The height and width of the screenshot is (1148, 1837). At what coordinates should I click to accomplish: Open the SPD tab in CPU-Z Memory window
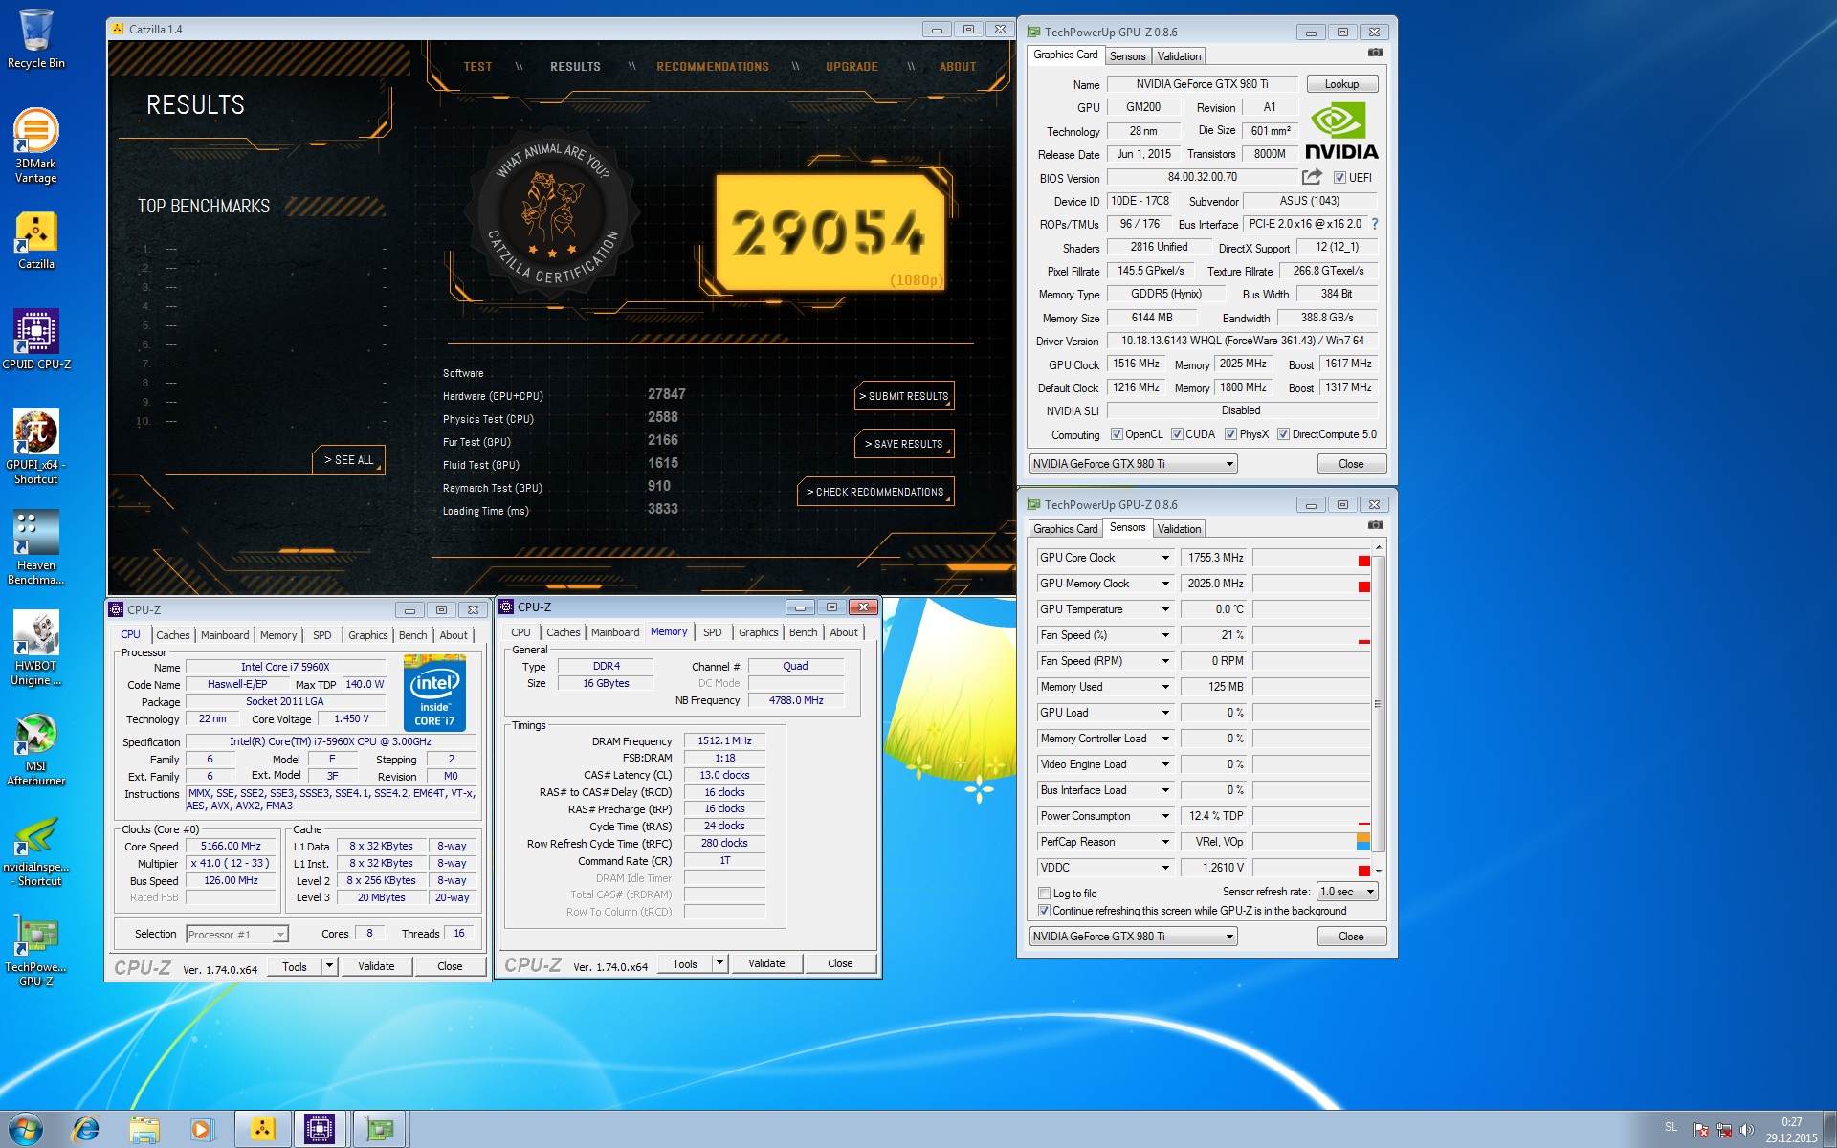713,632
